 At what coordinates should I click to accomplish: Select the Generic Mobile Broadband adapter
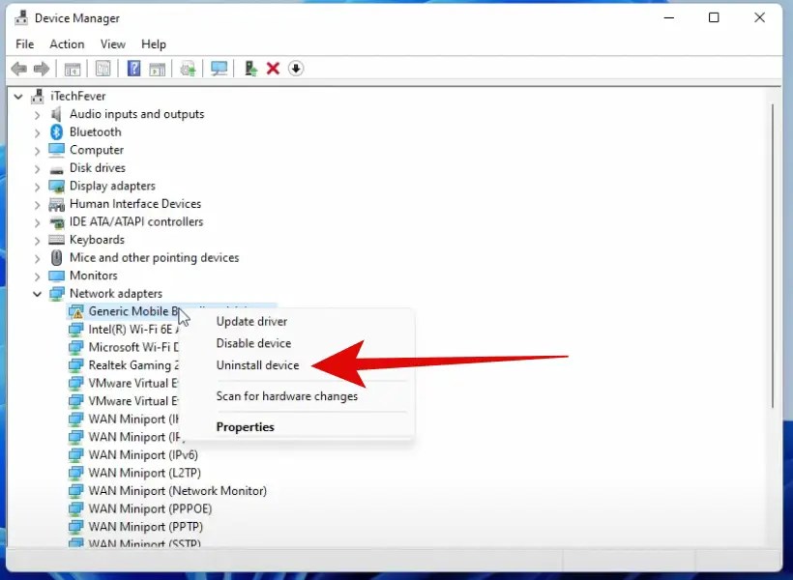(x=126, y=310)
